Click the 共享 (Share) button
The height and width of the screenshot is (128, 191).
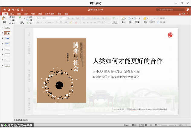pyautogui.click(x=182, y=14)
